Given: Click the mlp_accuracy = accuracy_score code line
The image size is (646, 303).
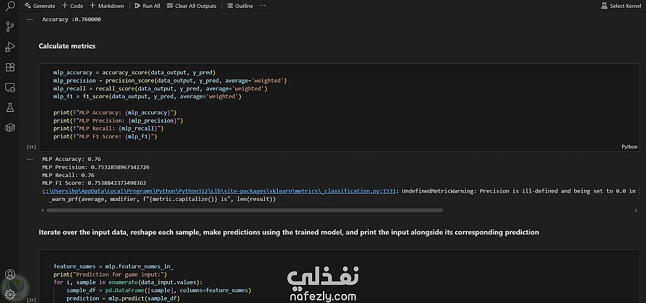Looking at the screenshot, I should pyautogui.click(x=134, y=72).
